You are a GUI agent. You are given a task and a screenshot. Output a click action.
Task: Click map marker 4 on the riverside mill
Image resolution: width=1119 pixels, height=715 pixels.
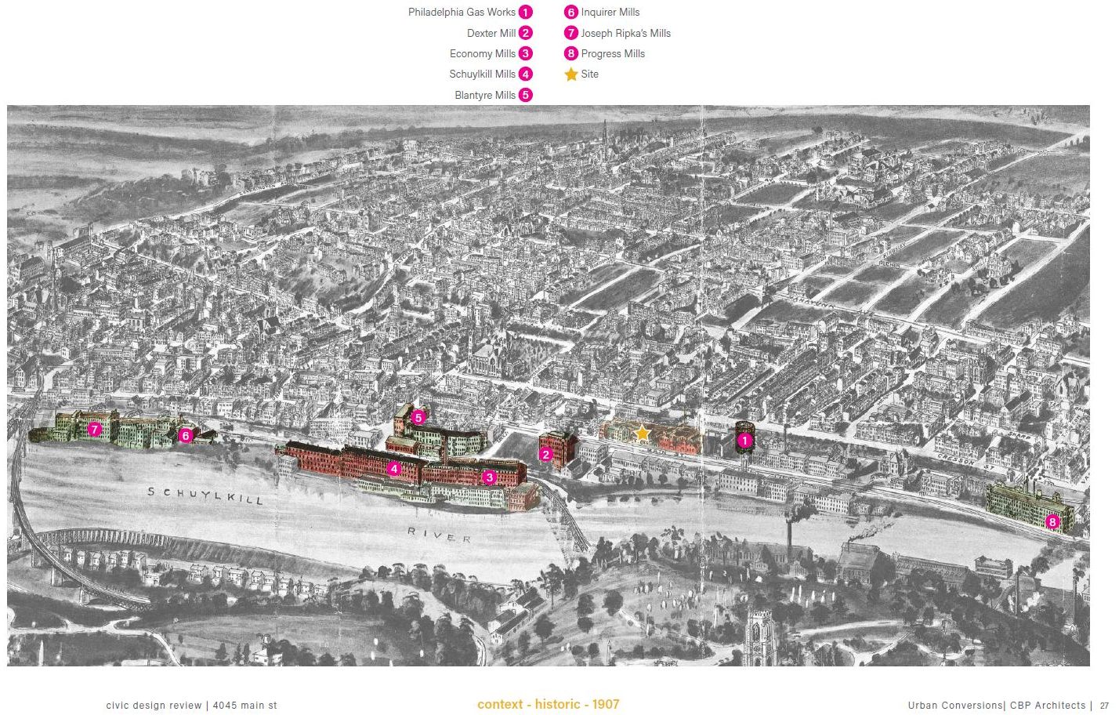[x=394, y=469]
